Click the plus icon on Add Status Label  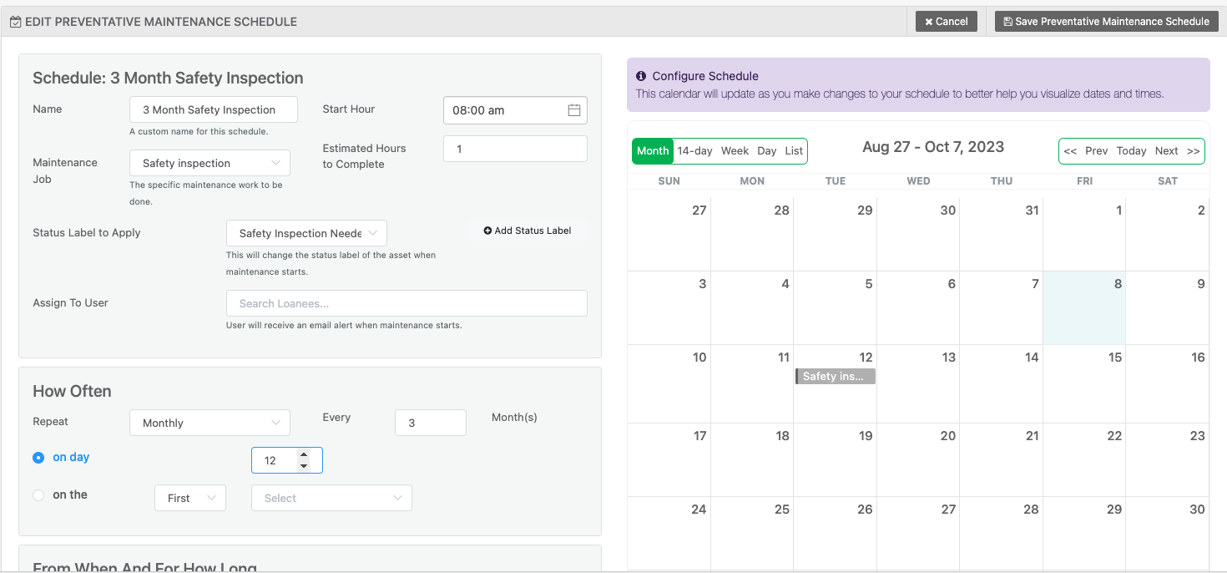coord(487,231)
